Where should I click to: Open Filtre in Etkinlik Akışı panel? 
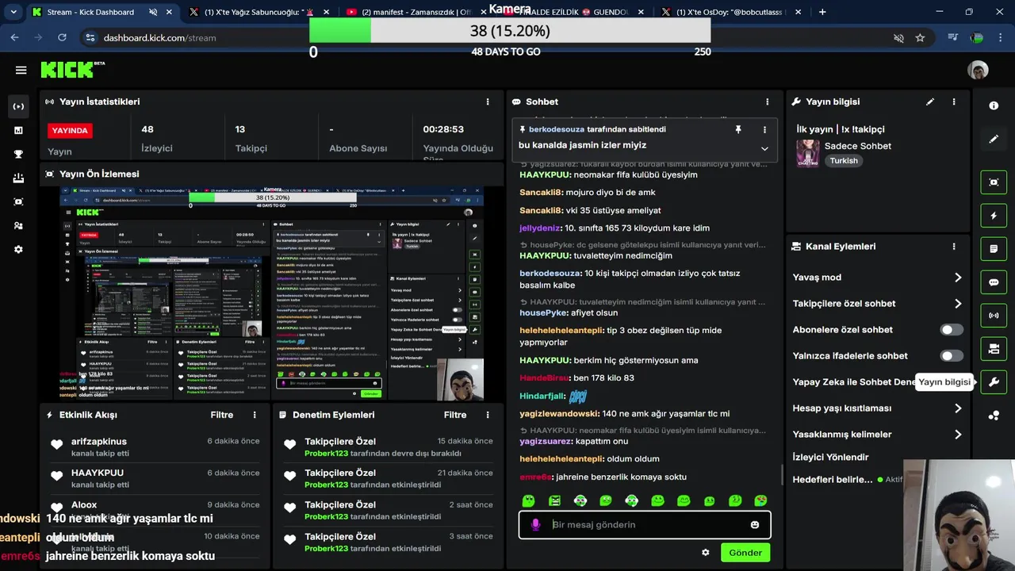coord(222,415)
